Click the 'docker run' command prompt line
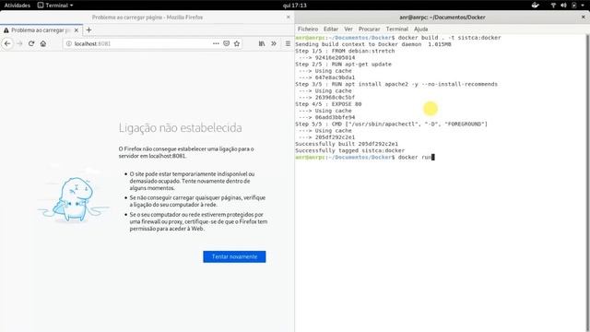This screenshot has width=590, height=332. [x=364, y=157]
